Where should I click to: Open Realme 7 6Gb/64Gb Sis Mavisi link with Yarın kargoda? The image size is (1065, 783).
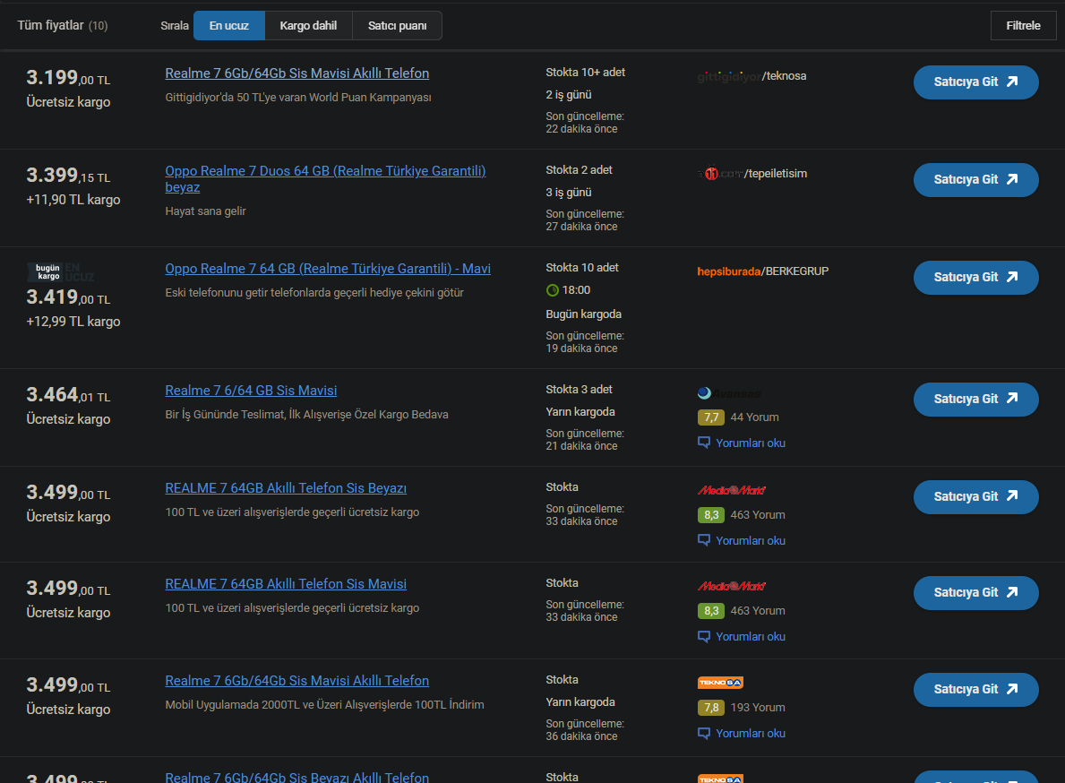click(x=296, y=681)
